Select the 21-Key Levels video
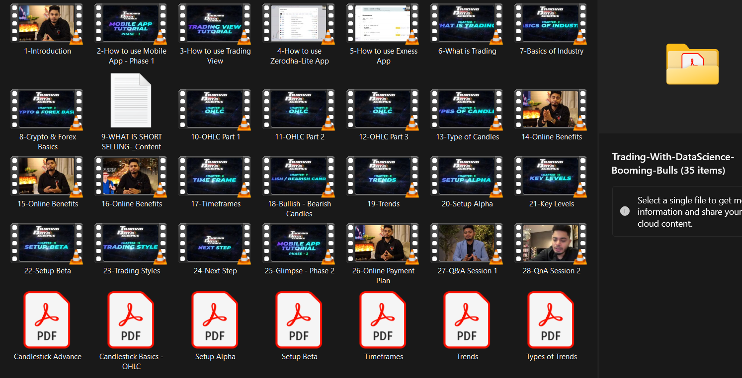 click(551, 177)
